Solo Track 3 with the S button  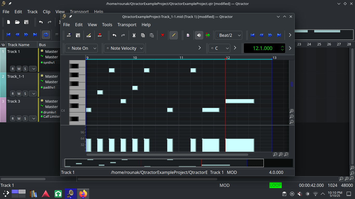[x=25, y=118]
